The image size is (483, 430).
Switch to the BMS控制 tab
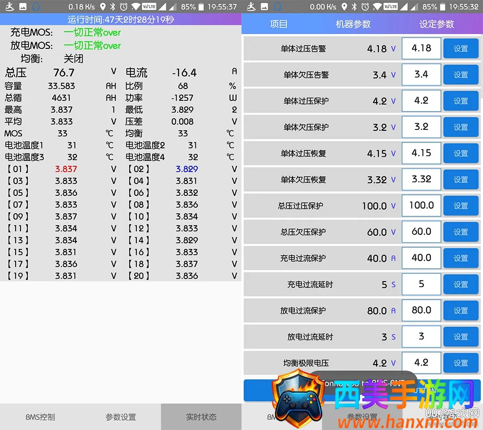click(x=40, y=416)
